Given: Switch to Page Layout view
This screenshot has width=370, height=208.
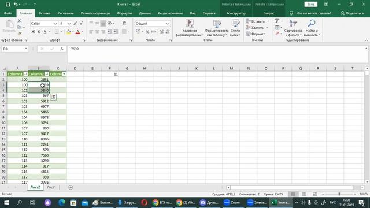Looking at the screenshot, I should pyautogui.click(x=304, y=194).
